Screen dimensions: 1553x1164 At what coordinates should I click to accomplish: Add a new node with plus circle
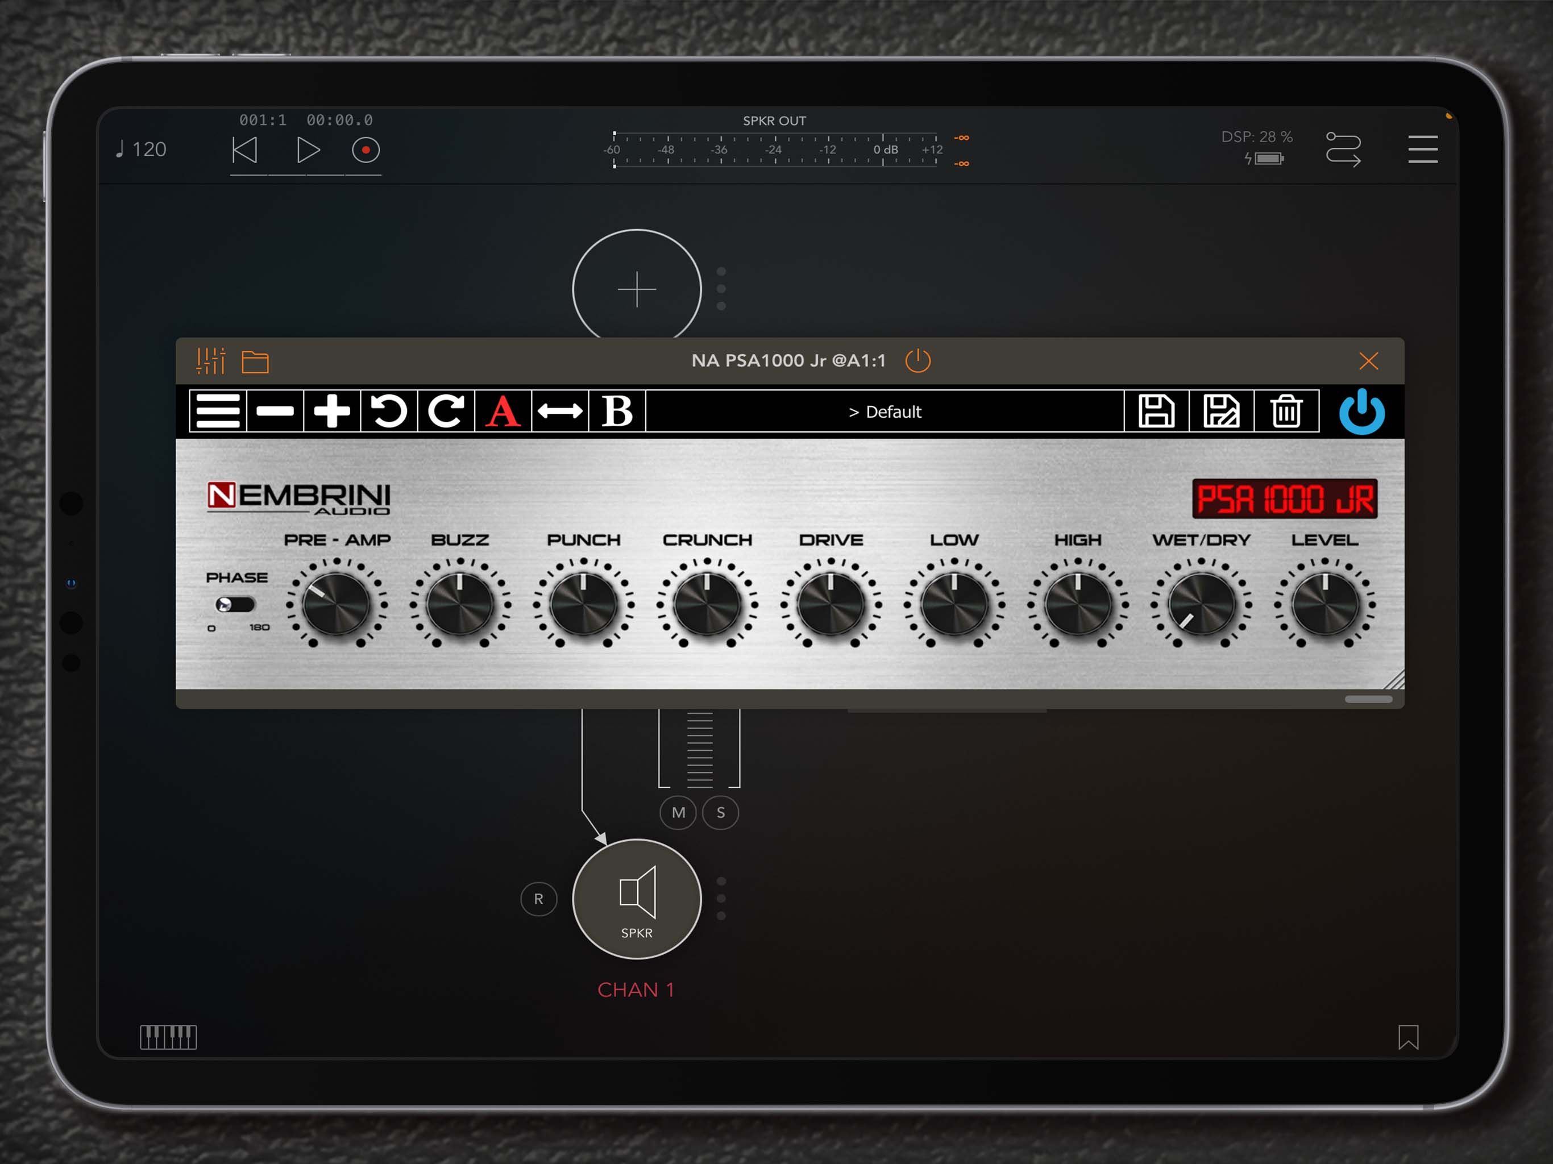tap(637, 288)
